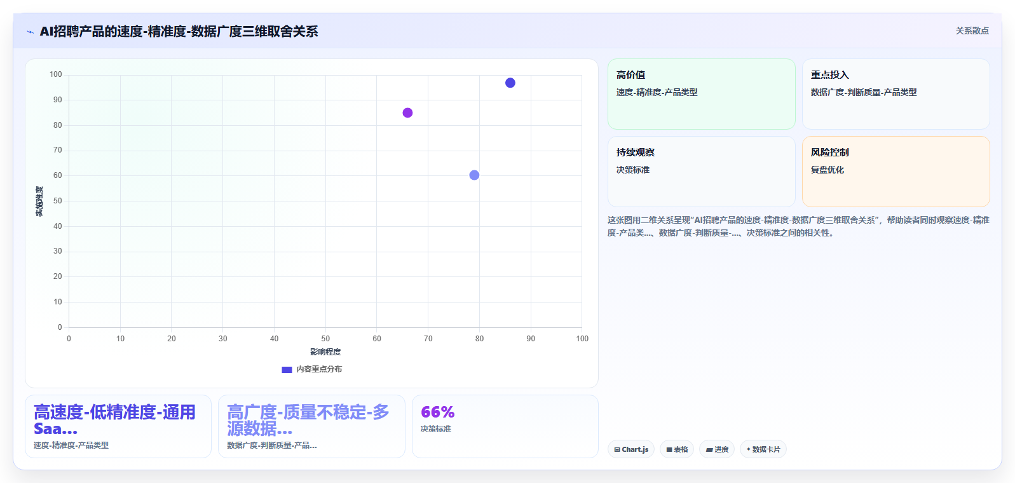1015x483 pixels.
Task: Click the bar icon in the 进度 chip
Action: [709, 450]
